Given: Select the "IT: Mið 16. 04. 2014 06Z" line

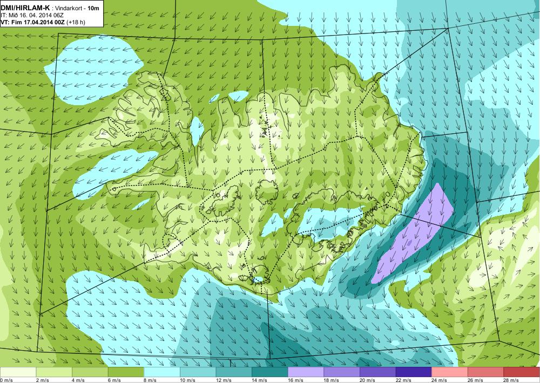Looking at the screenshot, I should pos(32,15).
